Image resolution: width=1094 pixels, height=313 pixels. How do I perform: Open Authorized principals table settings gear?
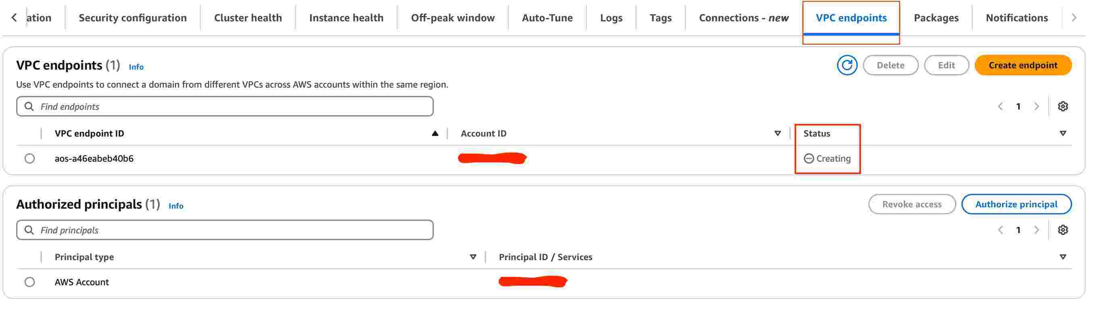(x=1063, y=230)
